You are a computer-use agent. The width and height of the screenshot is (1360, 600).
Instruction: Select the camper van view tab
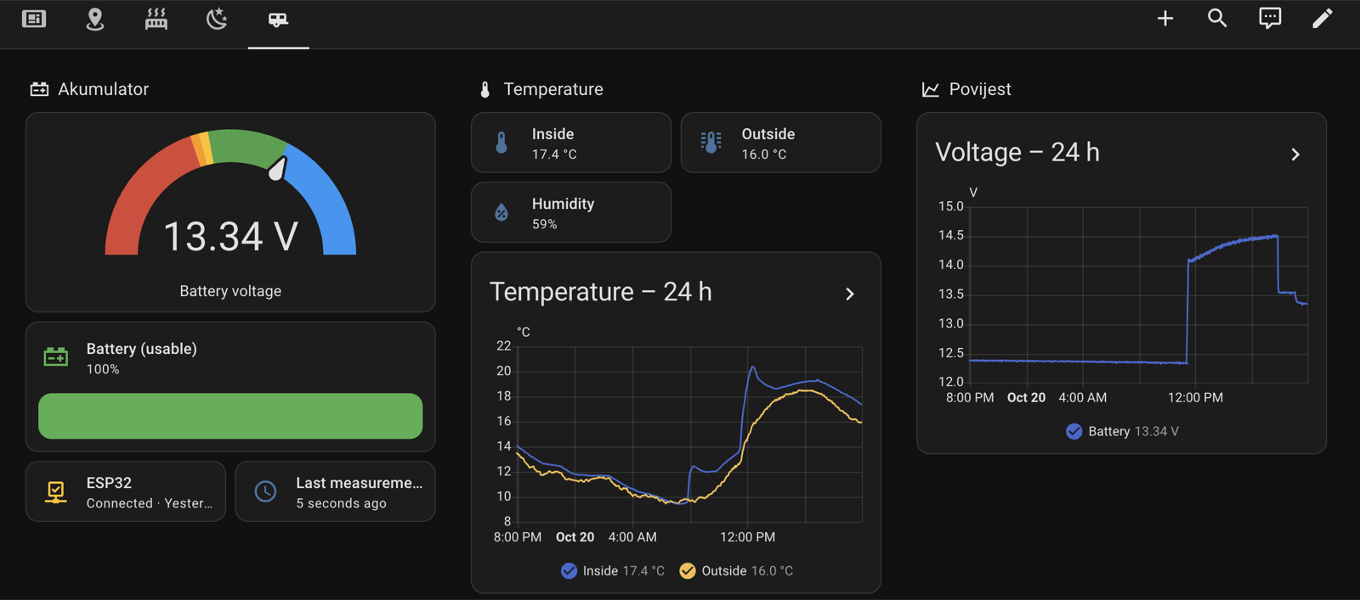278,19
